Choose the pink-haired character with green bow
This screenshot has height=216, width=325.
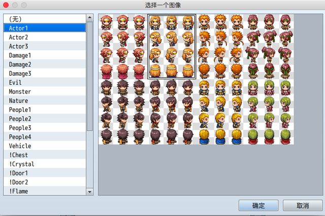pyautogui.click(x=270, y=46)
